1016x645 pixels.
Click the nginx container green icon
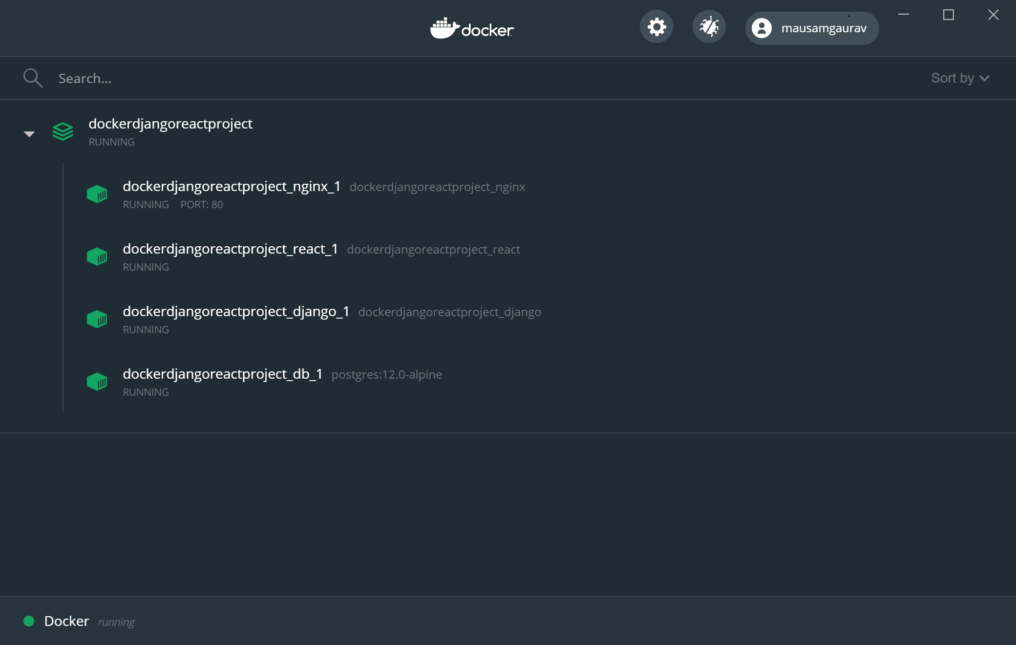pyautogui.click(x=97, y=194)
